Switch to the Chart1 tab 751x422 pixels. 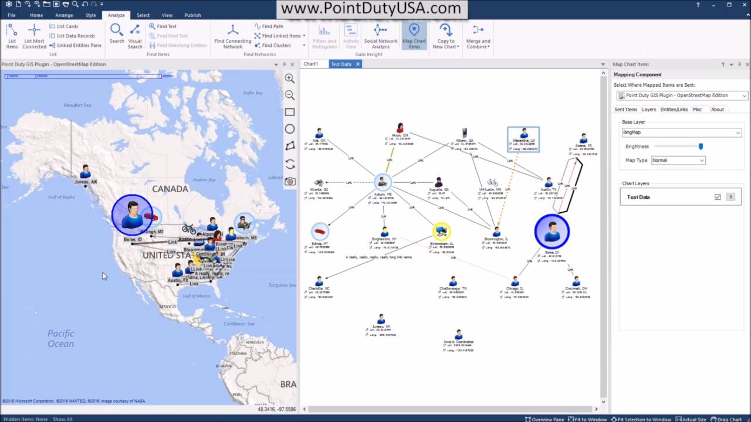point(311,64)
